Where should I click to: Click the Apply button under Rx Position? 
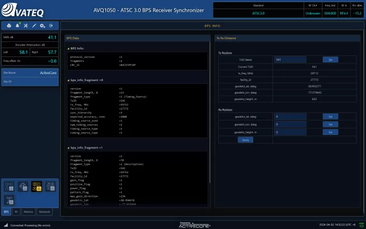coord(245,140)
